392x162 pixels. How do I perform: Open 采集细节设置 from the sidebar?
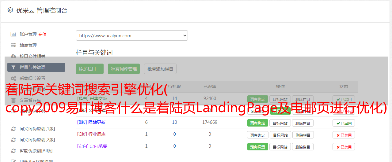pyautogui.click(x=32, y=78)
